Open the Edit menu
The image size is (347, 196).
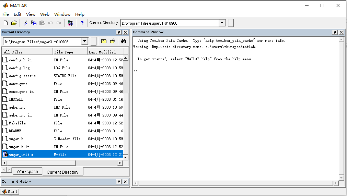coord(18,14)
